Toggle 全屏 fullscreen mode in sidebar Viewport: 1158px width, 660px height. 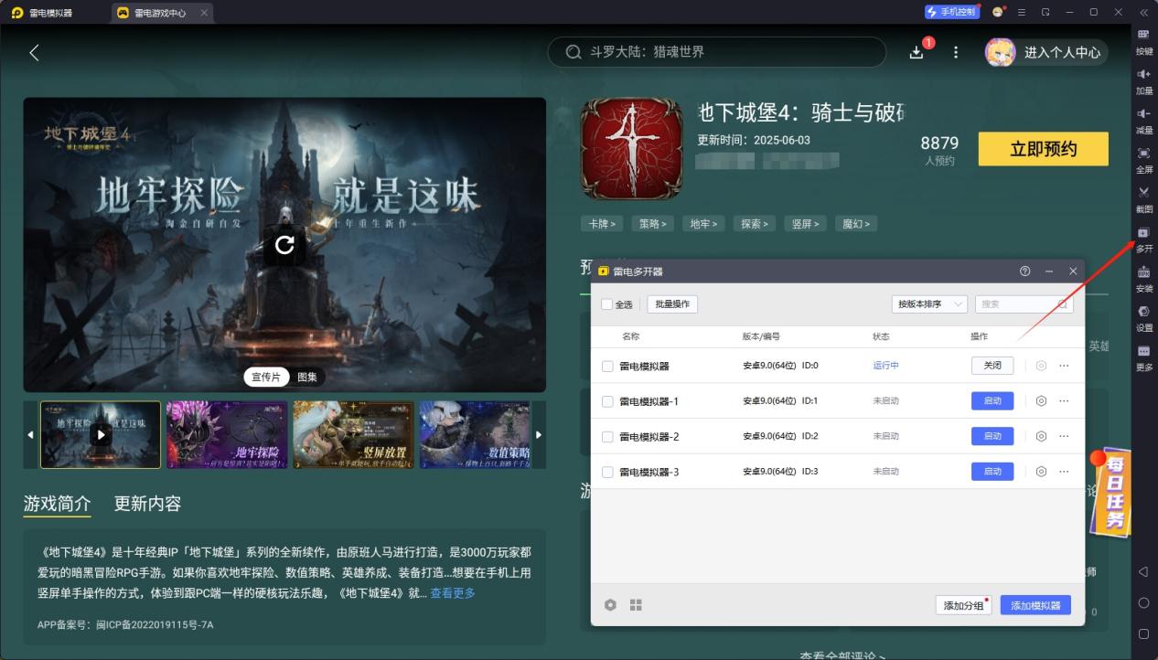1143,160
